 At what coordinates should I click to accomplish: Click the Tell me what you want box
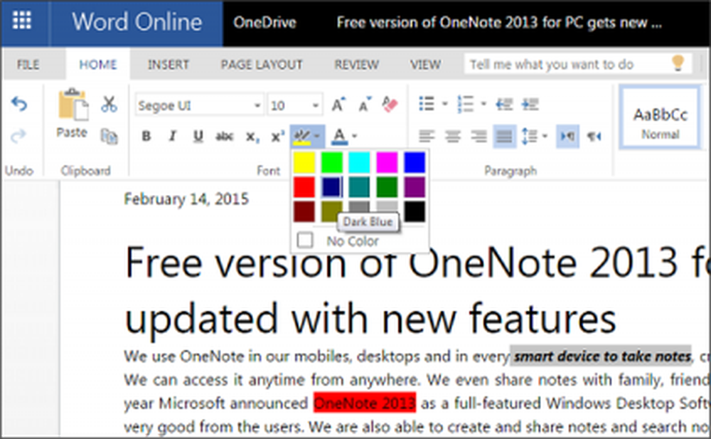[566, 65]
